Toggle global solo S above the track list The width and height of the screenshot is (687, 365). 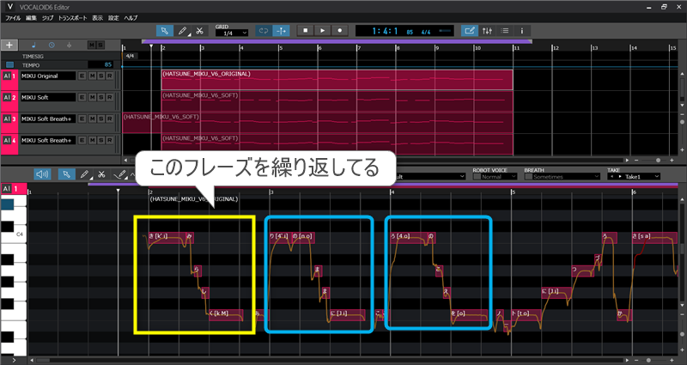[x=100, y=46]
